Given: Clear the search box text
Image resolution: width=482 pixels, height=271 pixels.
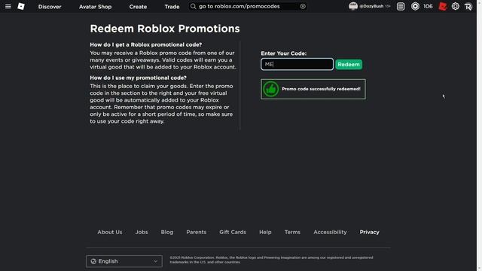Looking at the screenshot, I should click(303, 6).
